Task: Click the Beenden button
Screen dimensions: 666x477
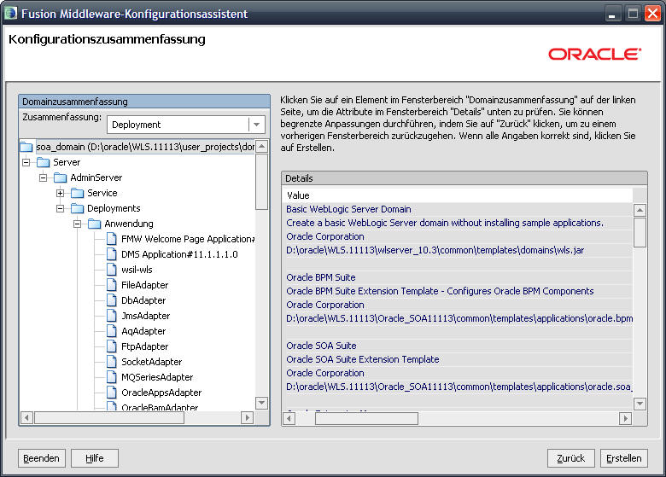Action: pos(41,458)
